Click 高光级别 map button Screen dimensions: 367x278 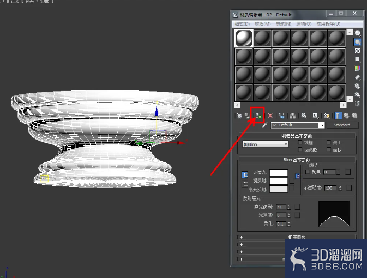297,207
